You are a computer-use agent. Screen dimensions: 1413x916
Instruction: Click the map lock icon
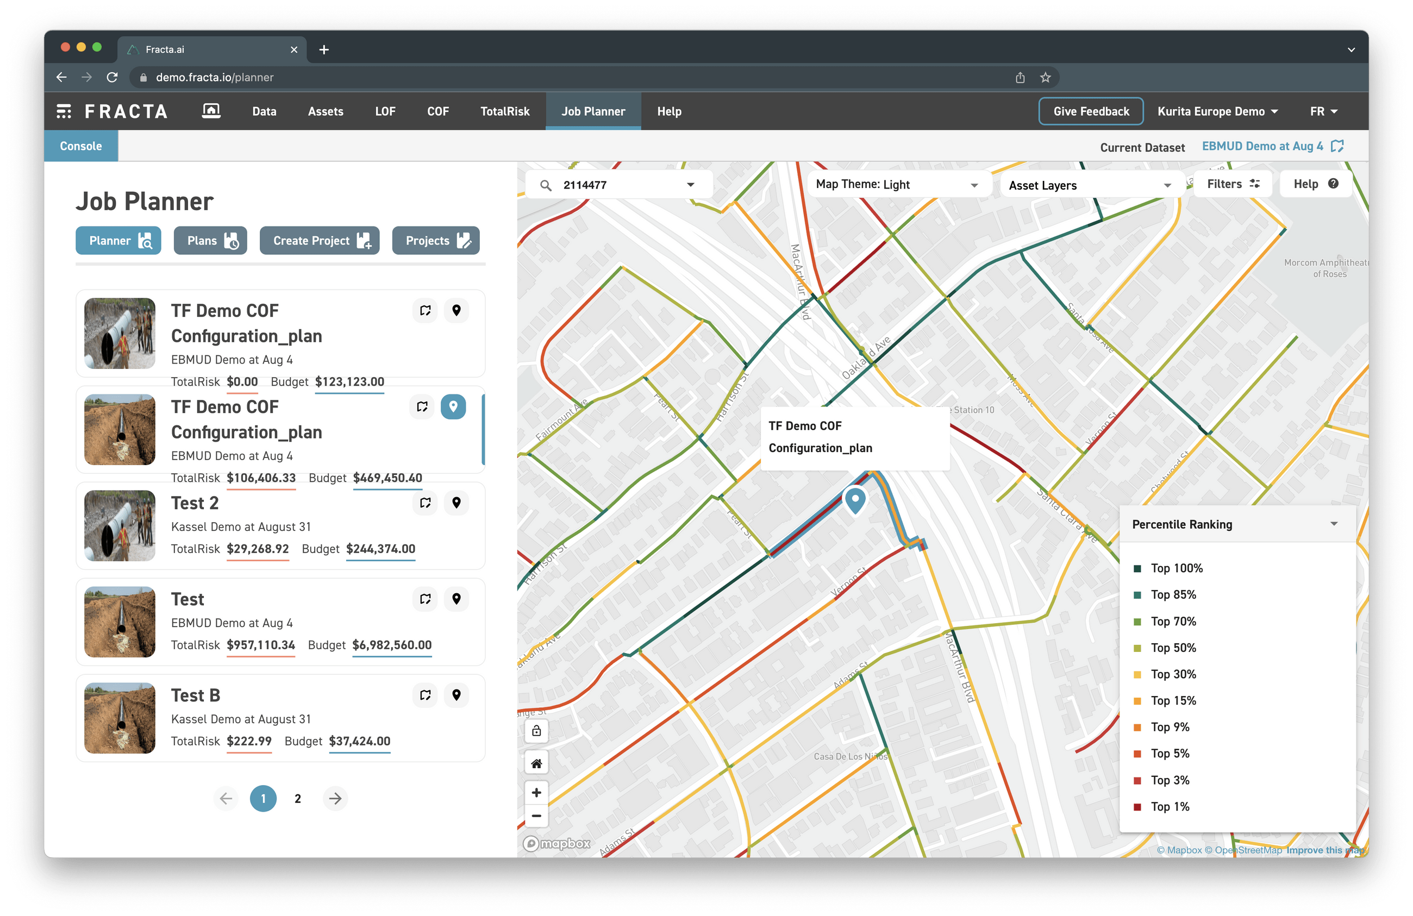click(x=536, y=731)
